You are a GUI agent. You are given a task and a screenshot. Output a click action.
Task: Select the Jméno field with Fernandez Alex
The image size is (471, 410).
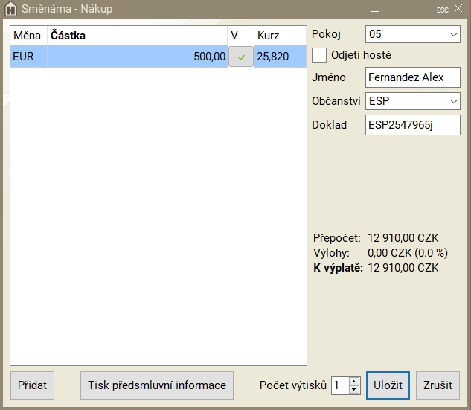412,77
